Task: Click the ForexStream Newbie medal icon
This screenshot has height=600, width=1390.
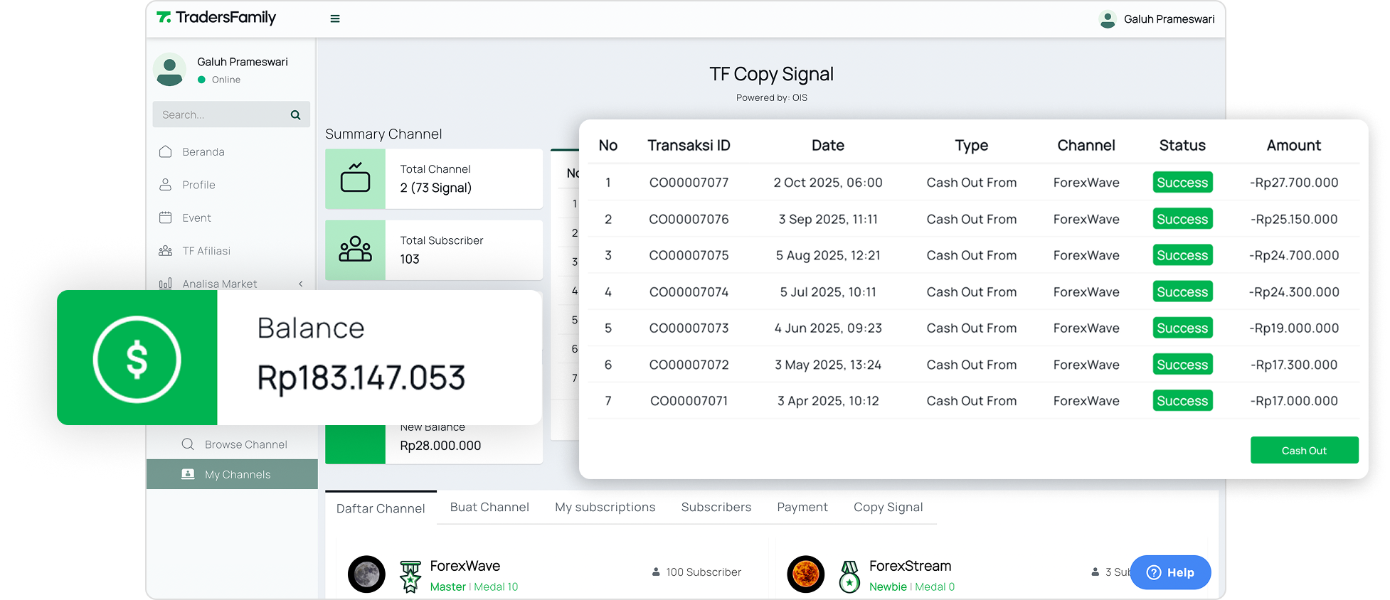Action: [849, 577]
